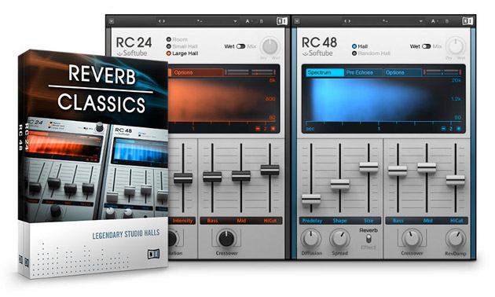The image size is (495, 297).
Task: Click the Dry/Wet knob in RC 24
Action: tap(270, 46)
